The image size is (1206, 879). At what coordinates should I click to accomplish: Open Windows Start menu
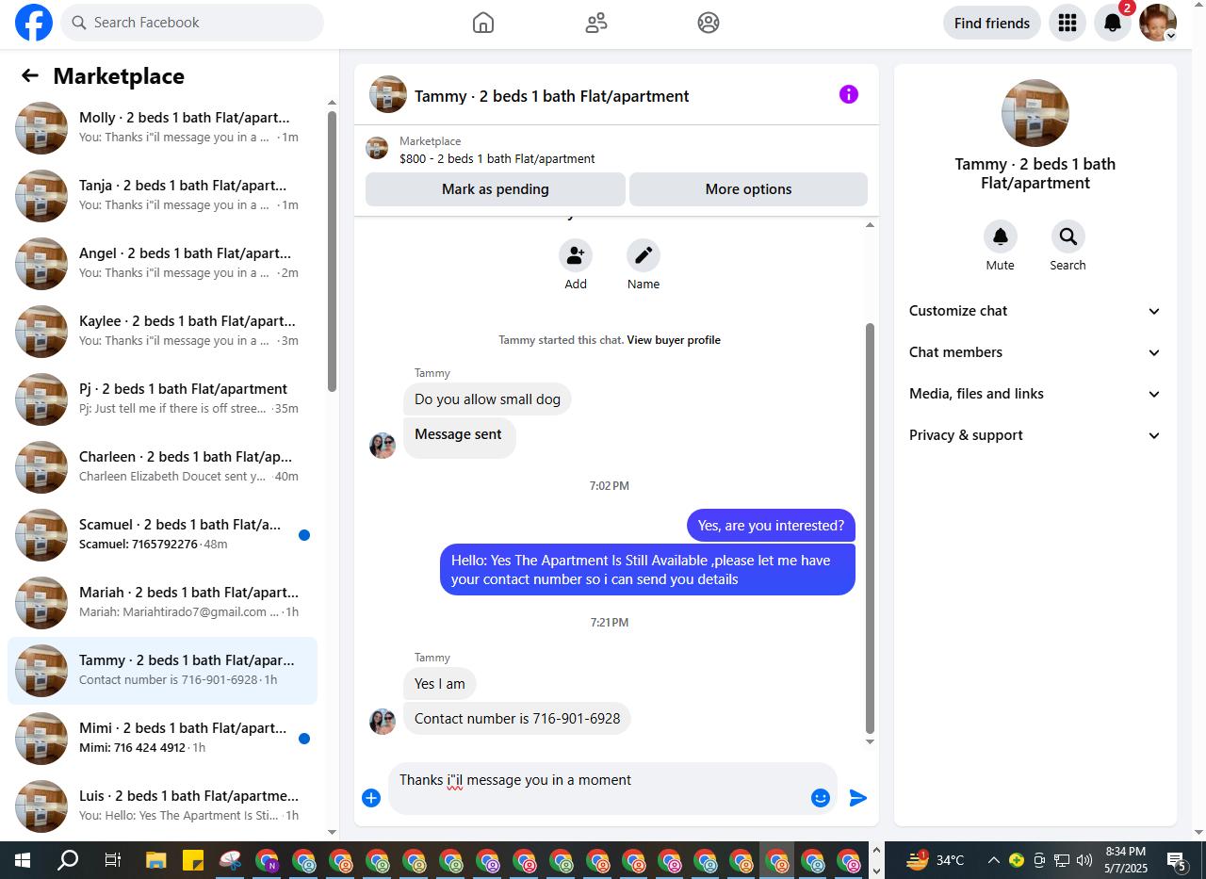[23, 859]
